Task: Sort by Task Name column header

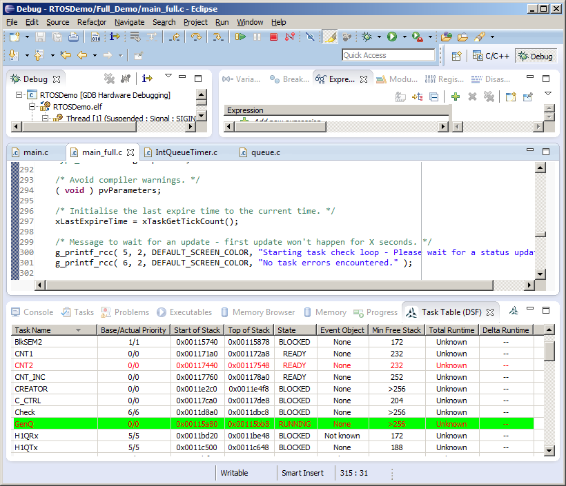Action: pos(54,330)
